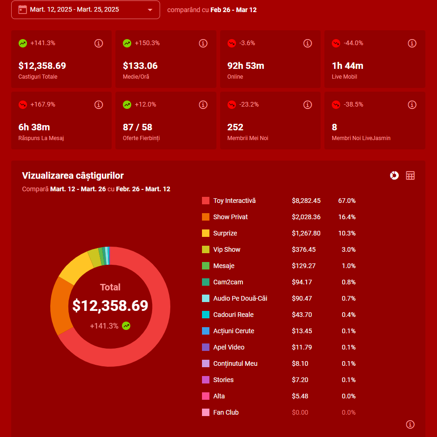Toggle Fan Club legend item
Image resolution: width=437 pixels, height=437 pixels.
click(226, 412)
